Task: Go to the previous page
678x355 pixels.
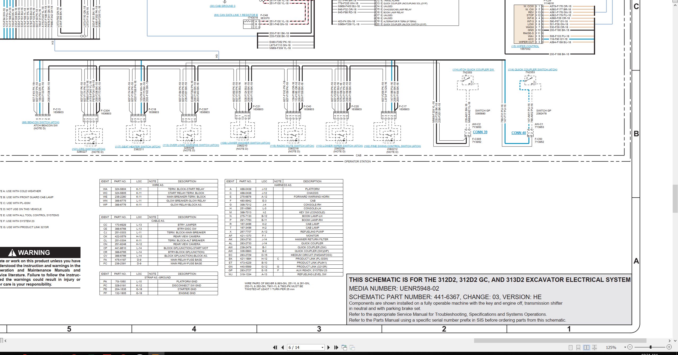Action: tap(283, 347)
